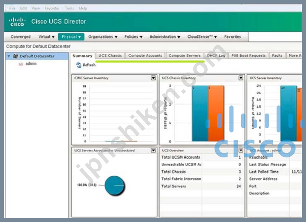306x222 pixels.
Task: Go to the Converged menu item
Action: [x=20, y=37]
